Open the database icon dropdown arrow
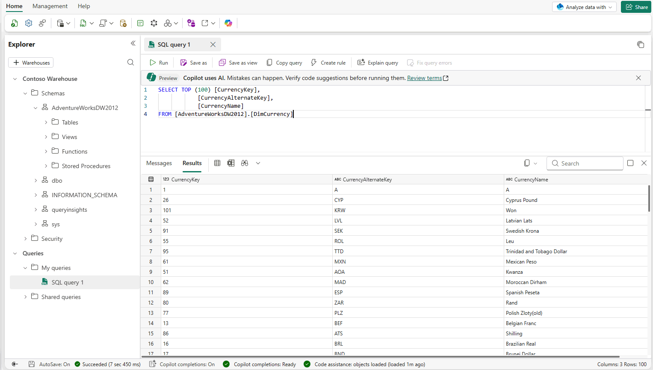 click(68, 24)
